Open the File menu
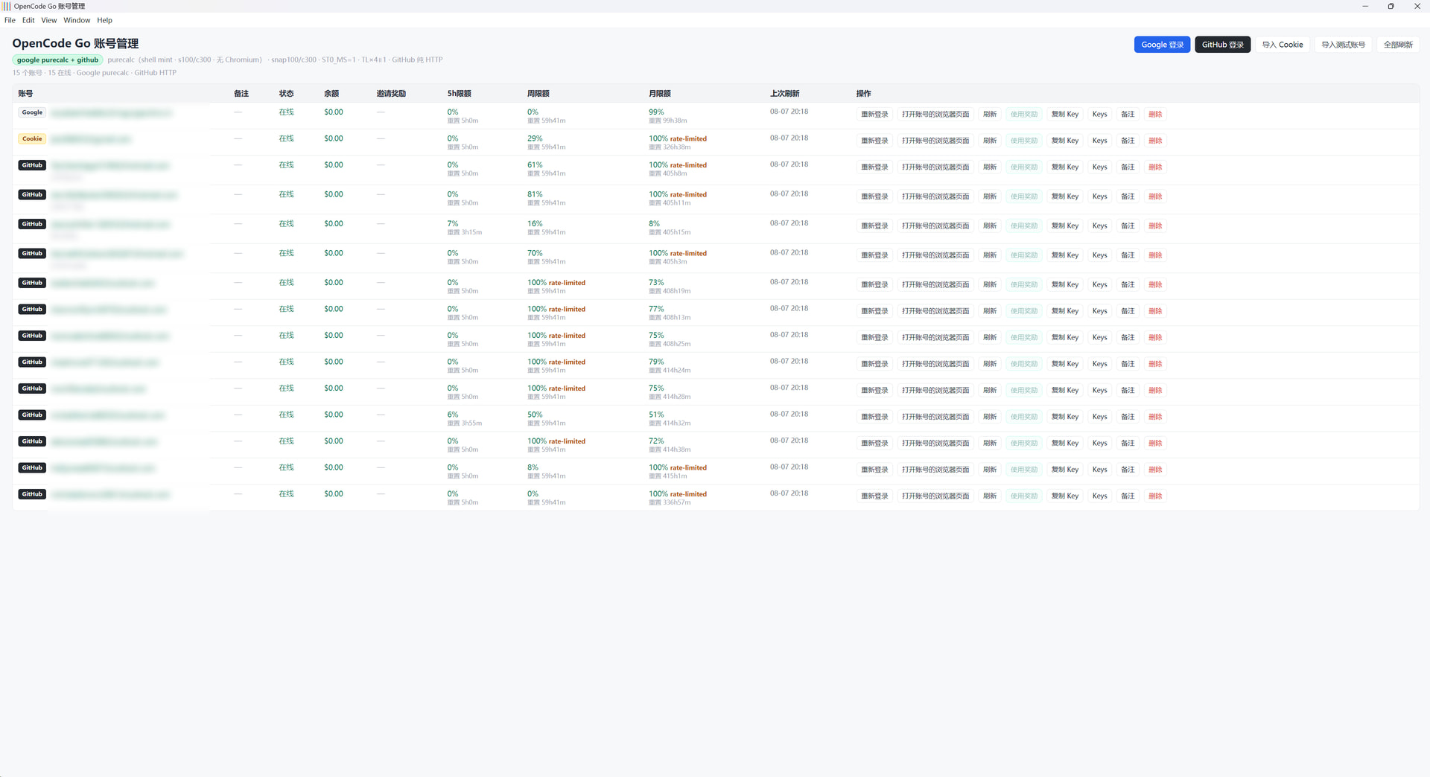This screenshot has width=1430, height=777. point(10,20)
